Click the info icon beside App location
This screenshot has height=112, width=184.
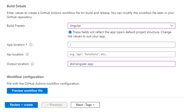point(31,45)
